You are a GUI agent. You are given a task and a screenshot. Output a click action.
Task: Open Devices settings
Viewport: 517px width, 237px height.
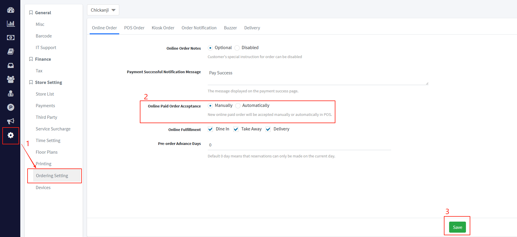click(x=43, y=187)
